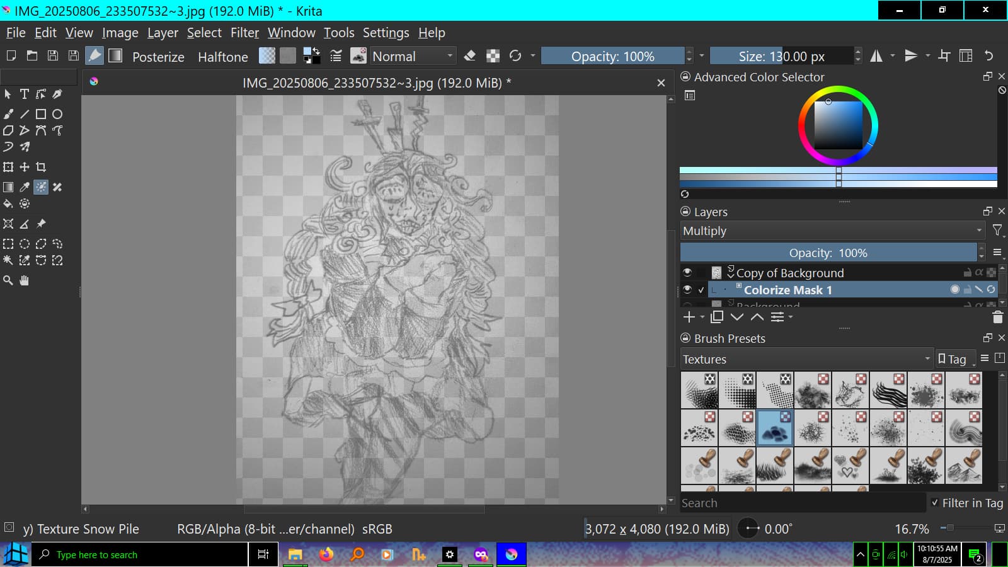Click the brush preset search field
This screenshot has width=1008, height=567.
tap(801, 503)
